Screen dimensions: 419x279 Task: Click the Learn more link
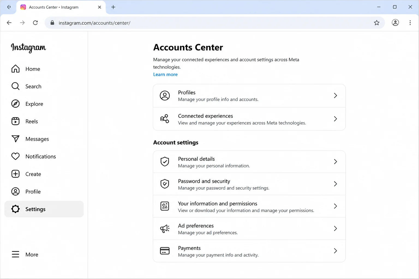(165, 74)
